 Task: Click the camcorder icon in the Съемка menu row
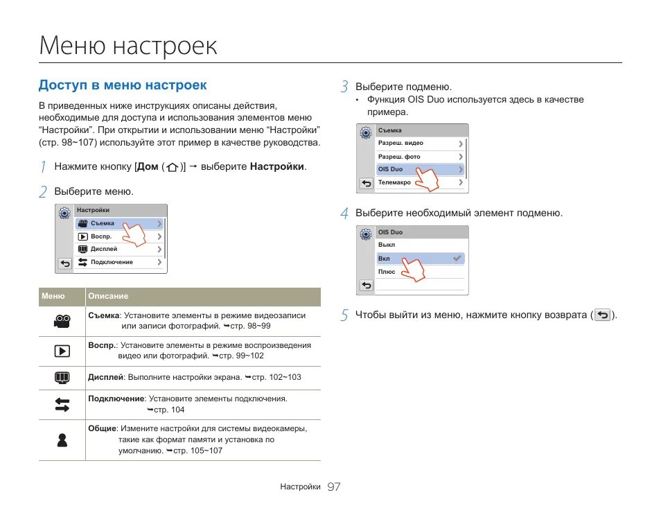coord(83,223)
